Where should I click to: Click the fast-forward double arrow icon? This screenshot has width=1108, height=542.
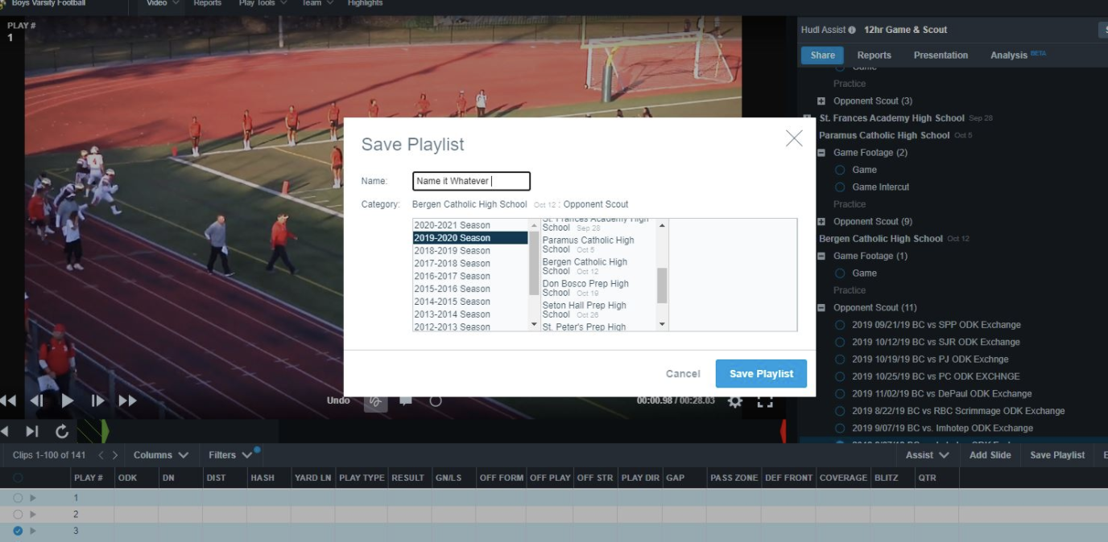tap(127, 400)
